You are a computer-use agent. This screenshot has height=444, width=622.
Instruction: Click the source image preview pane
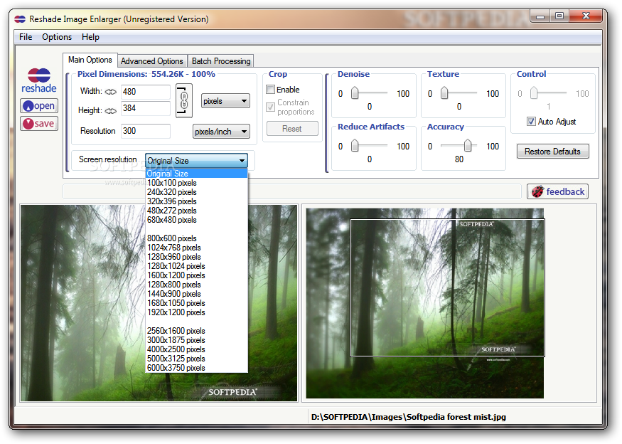point(159,303)
